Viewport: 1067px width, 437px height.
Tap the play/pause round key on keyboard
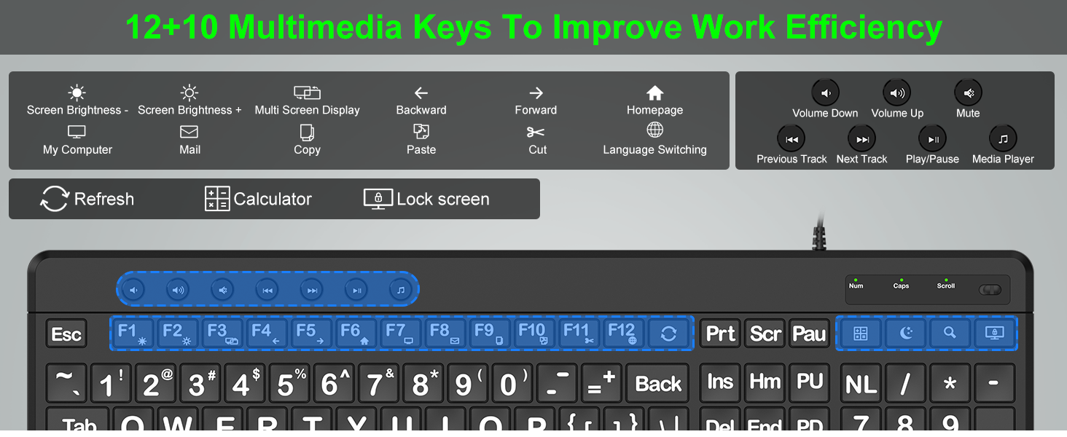[356, 290]
